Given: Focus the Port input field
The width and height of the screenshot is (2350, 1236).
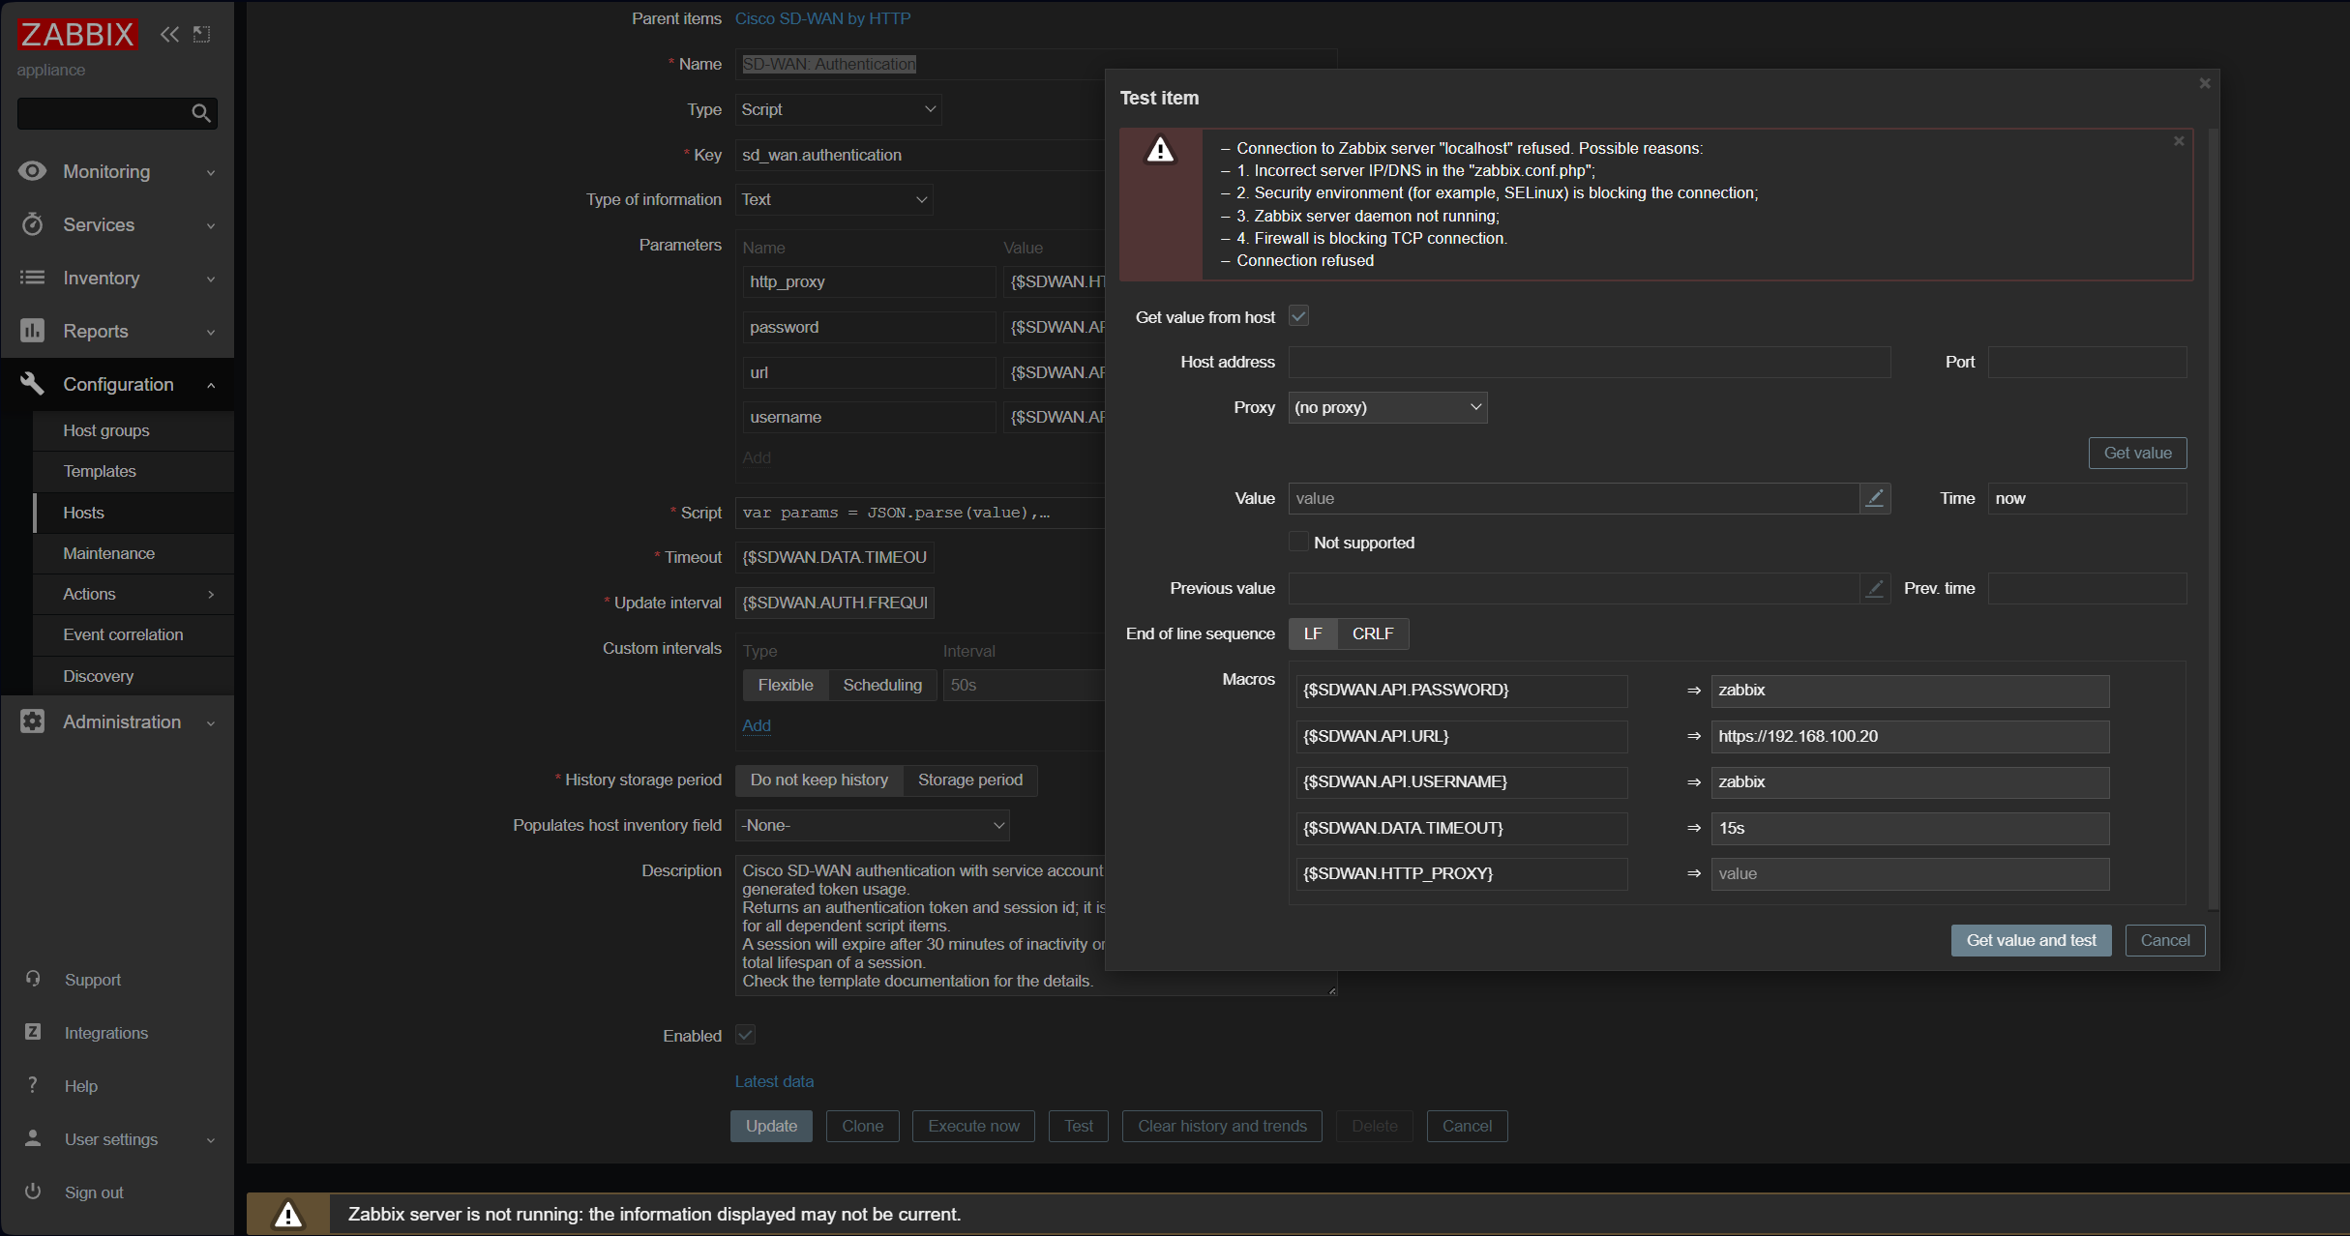Looking at the screenshot, I should (x=2087, y=362).
